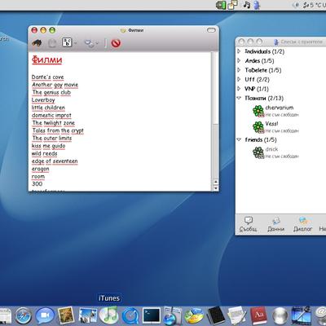The width and height of the screenshot is (326, 326).
Task: Expand the Individuals (1/2) group
Action: (239, 51)
